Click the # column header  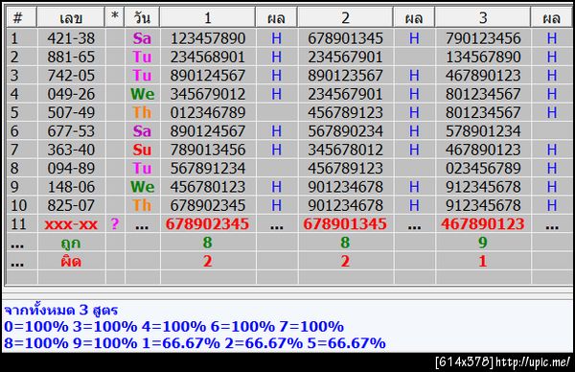22,17
